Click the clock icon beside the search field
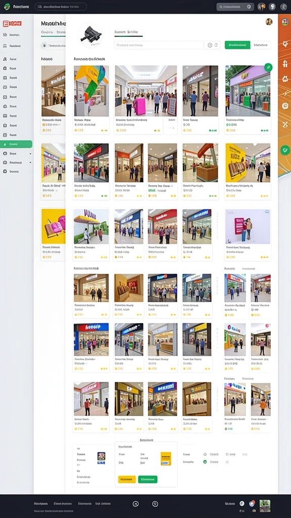Image resolution: width=291 pixels, height=518 pixels. [x=210, y=45]
